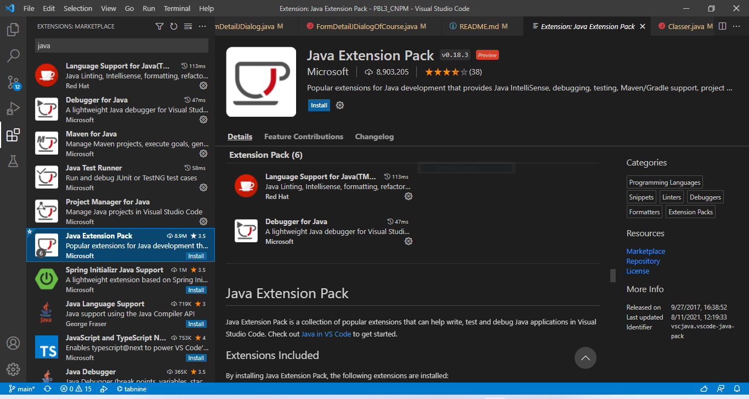Open editor tab bar more actions

736,26
